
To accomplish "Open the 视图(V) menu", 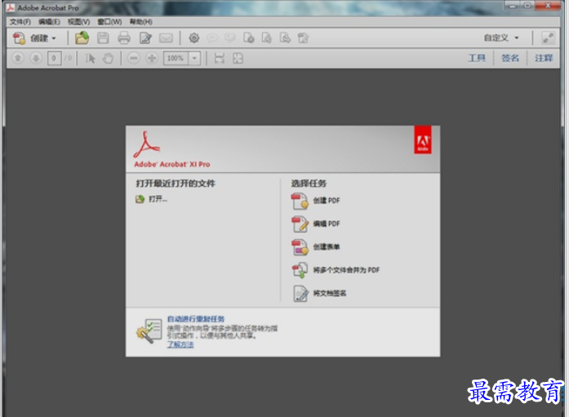I will [78, 22].
